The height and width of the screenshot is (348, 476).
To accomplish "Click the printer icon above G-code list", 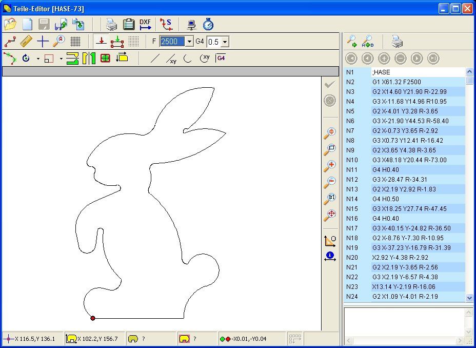I will coord(397,41).
